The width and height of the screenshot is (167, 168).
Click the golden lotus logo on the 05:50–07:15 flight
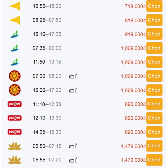click(x=14, y=146)
